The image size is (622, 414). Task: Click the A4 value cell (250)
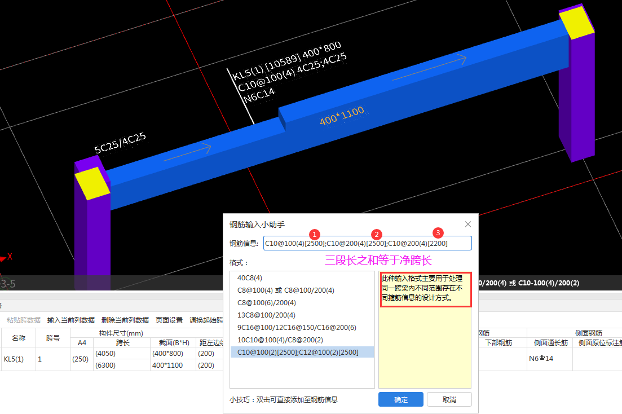pyautogui.click(x=82, y=359)
